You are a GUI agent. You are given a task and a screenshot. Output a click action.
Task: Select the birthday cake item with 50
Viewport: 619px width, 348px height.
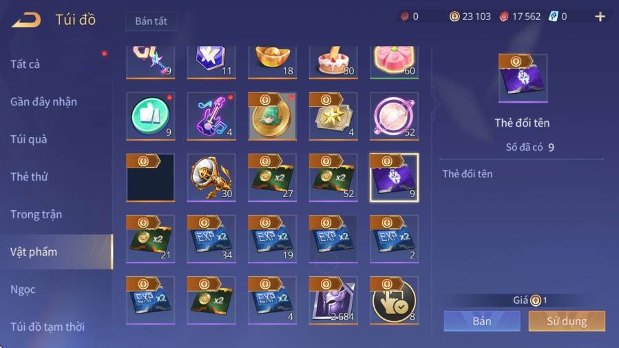pos(333,63)
